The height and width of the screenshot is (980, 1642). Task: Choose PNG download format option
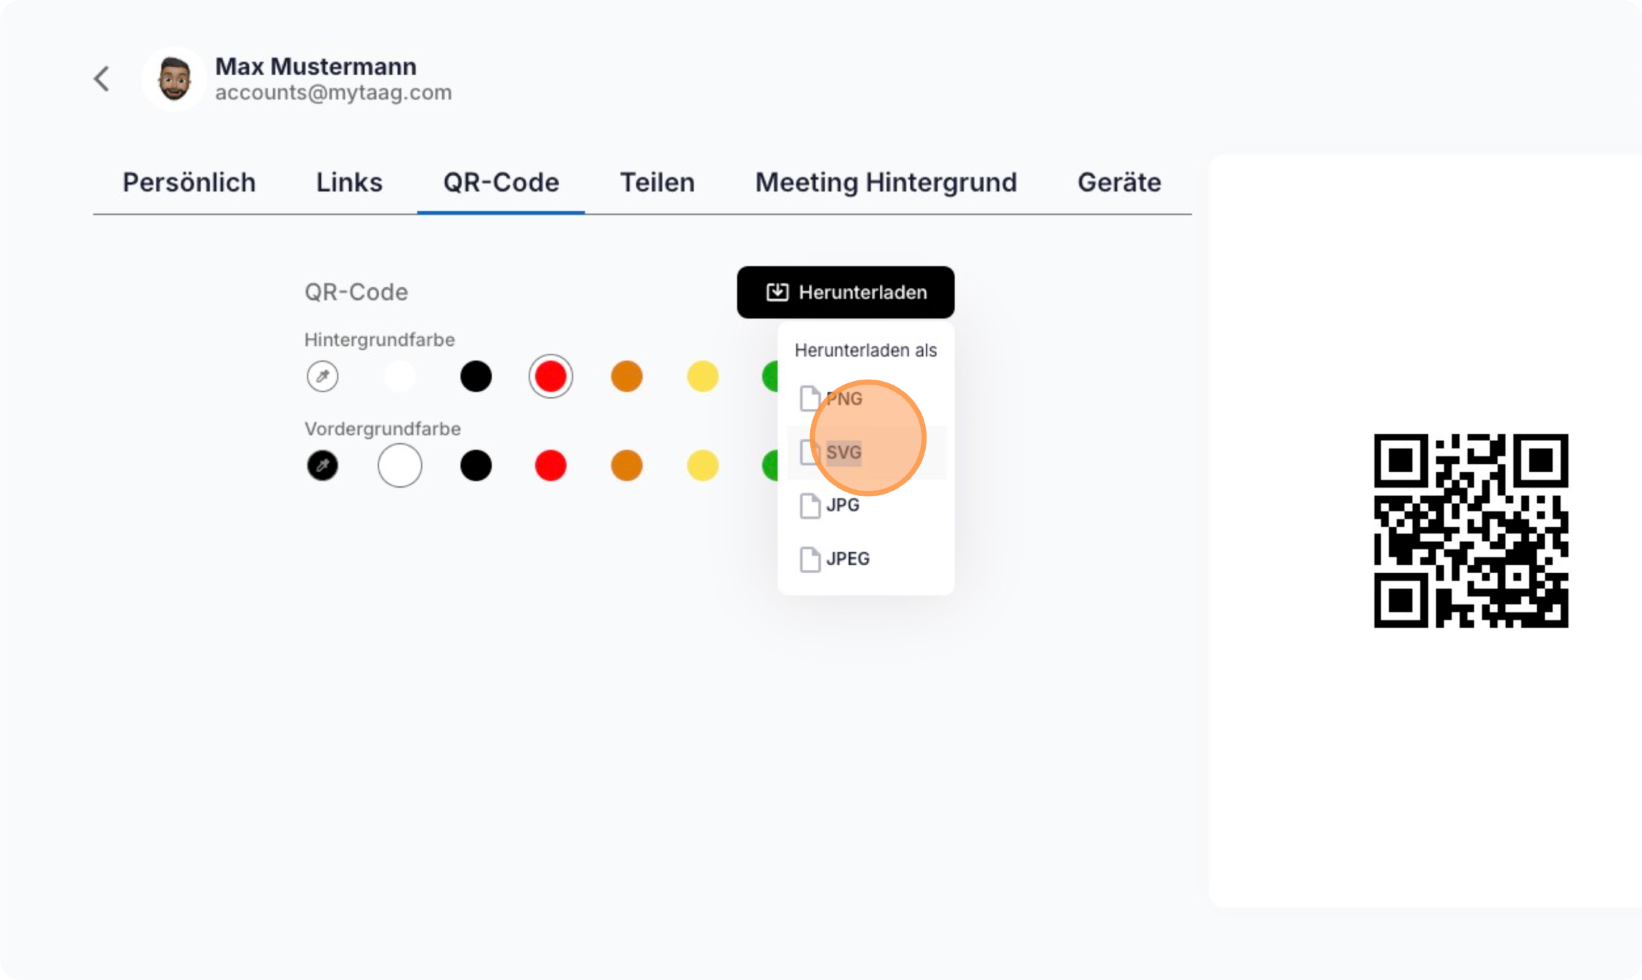tap(845, 399)
